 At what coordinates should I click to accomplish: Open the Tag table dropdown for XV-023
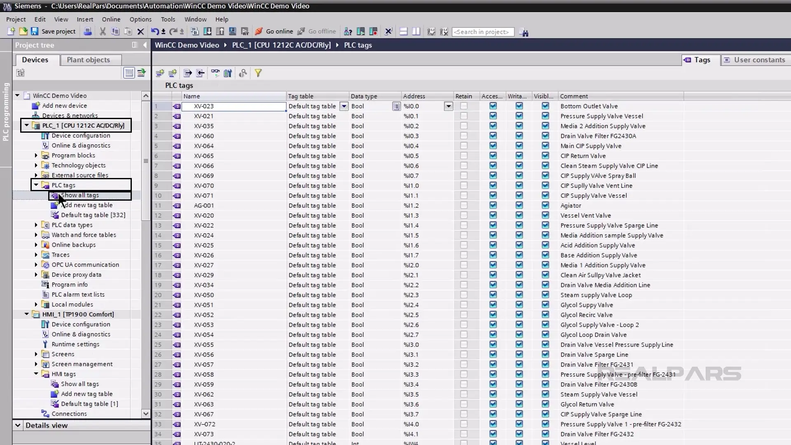(x=344, y=106)
